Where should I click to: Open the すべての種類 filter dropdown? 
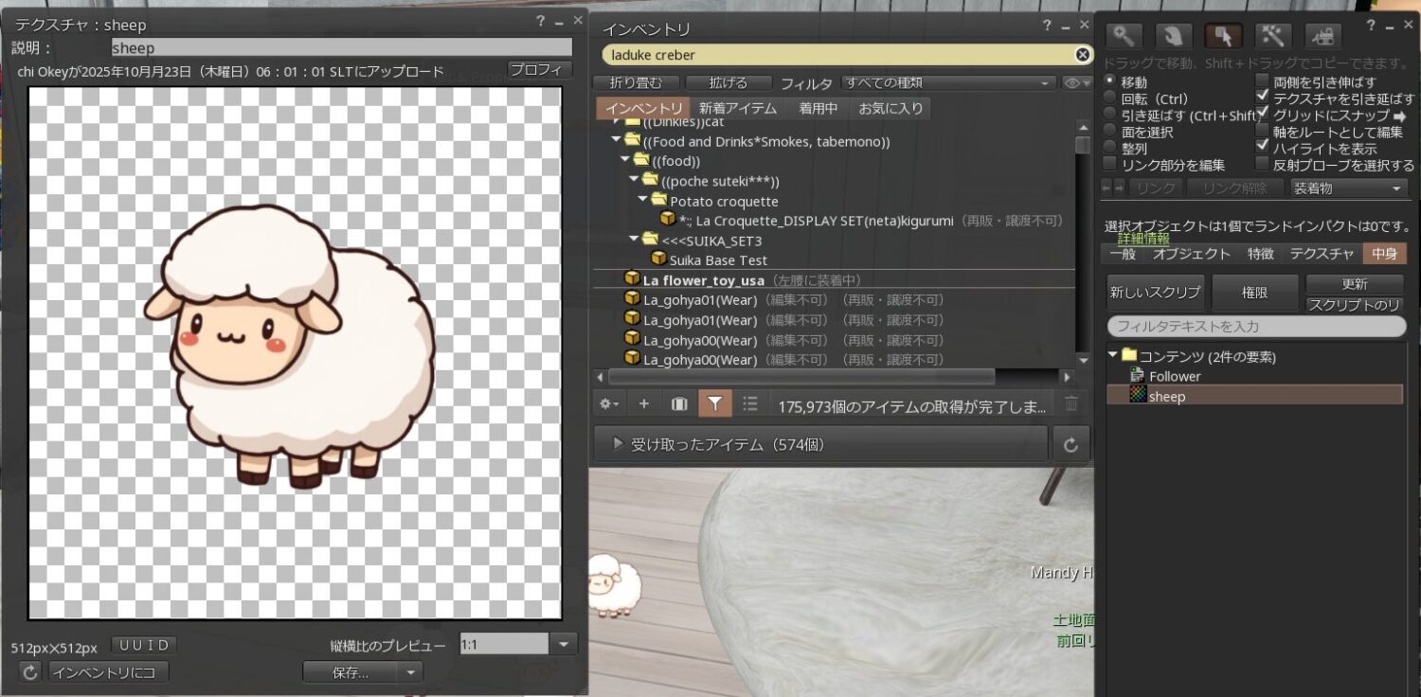(x=948, y=83)
